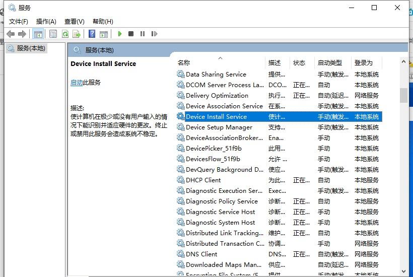Image resolution: width=413 pixels, height=277 pixels.
Task: Click the Services title bar app icon
Action: point(12,8)
